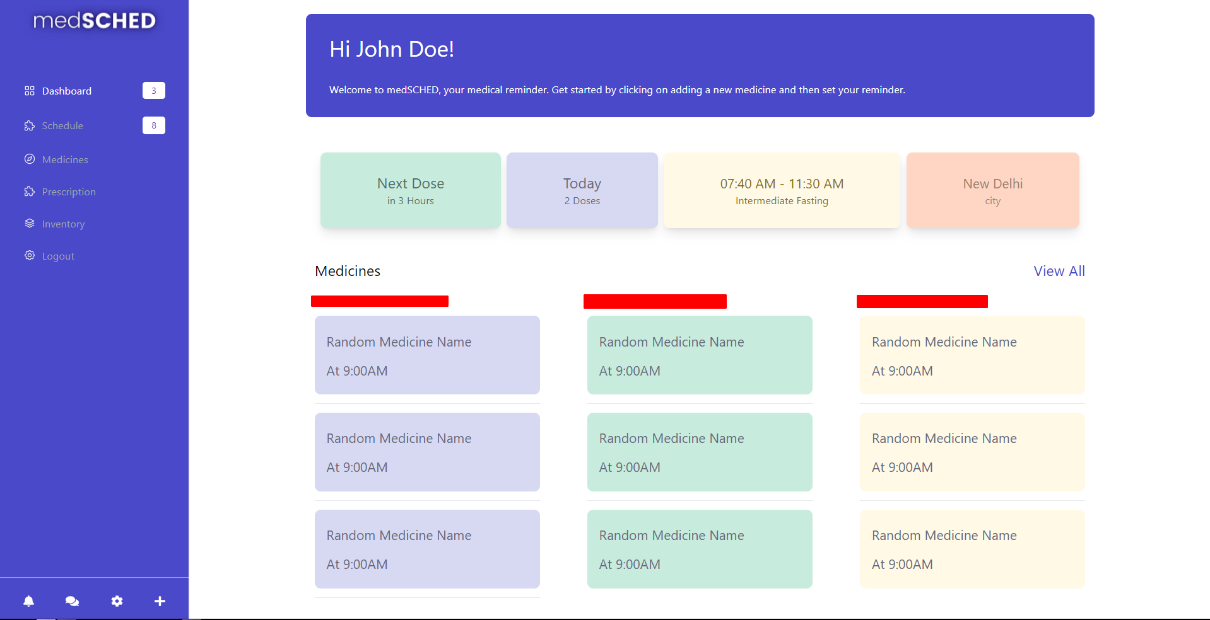Click the Dashboard grid icon in sidebar

pos(30,91)
